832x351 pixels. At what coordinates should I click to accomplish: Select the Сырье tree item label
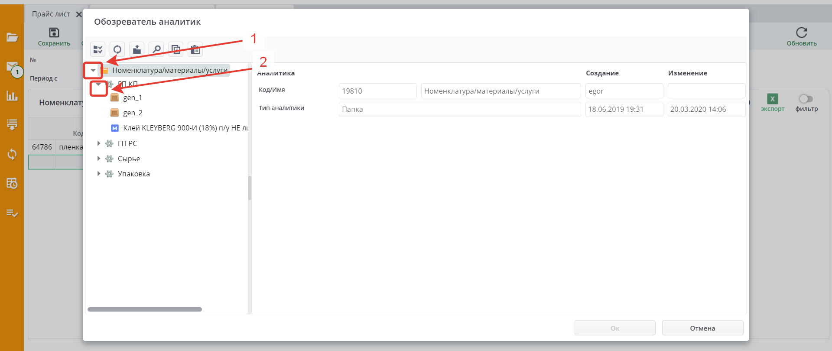[129, 159]
